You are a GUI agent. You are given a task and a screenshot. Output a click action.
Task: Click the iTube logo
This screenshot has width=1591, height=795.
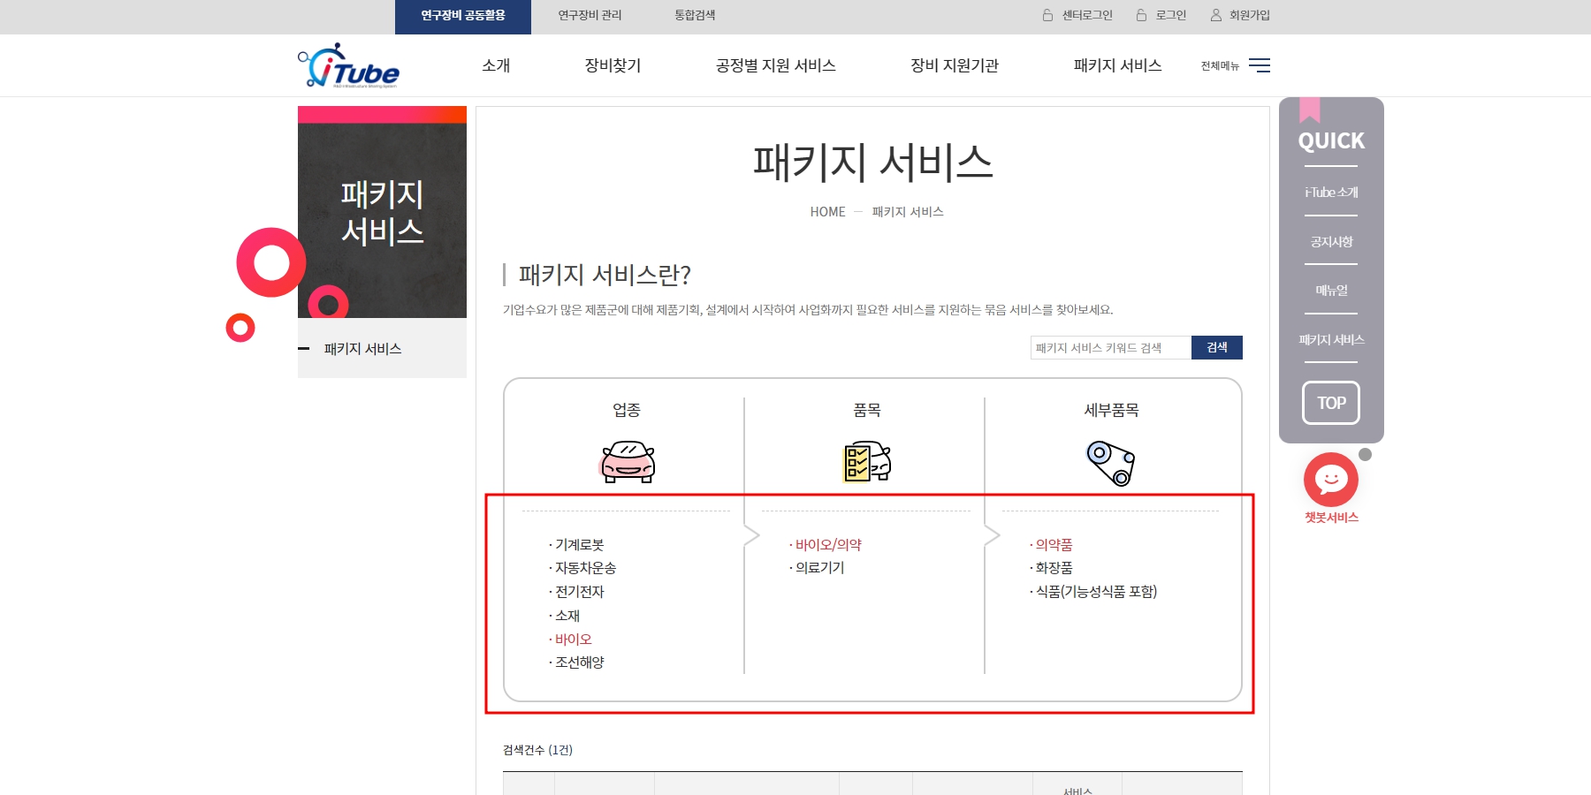[x=349, y=66]
